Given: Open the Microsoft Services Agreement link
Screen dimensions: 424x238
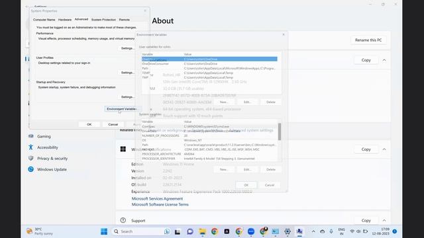Looking at the screenshot, I should [157, 198].
